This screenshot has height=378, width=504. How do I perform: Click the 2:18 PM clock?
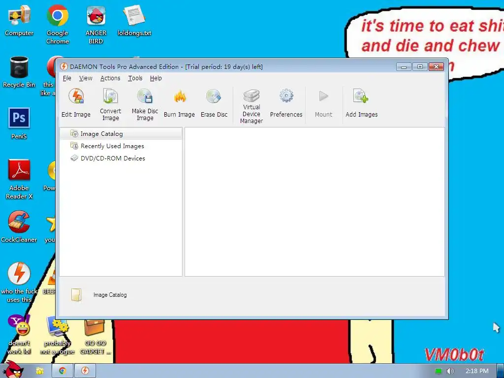(x=477, y=371)
